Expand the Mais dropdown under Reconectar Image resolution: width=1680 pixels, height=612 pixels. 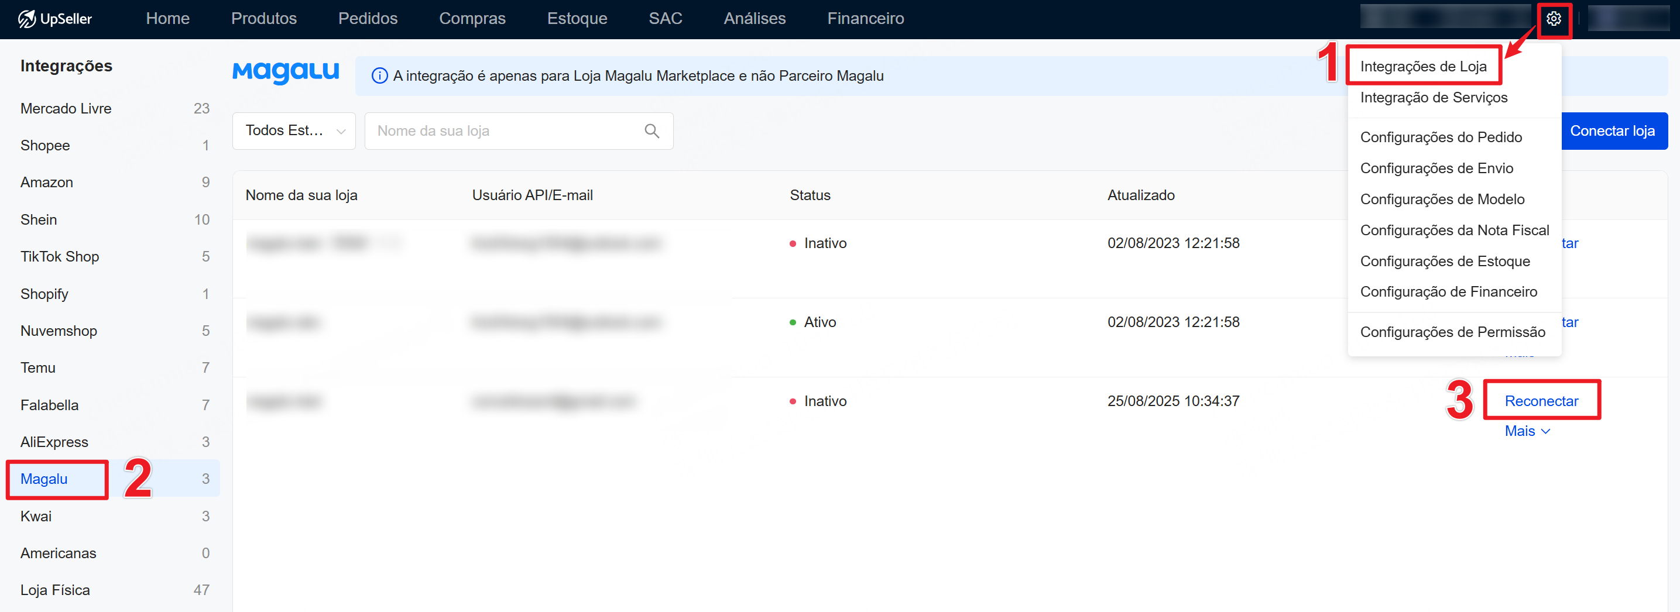[x=1526, y=431]
